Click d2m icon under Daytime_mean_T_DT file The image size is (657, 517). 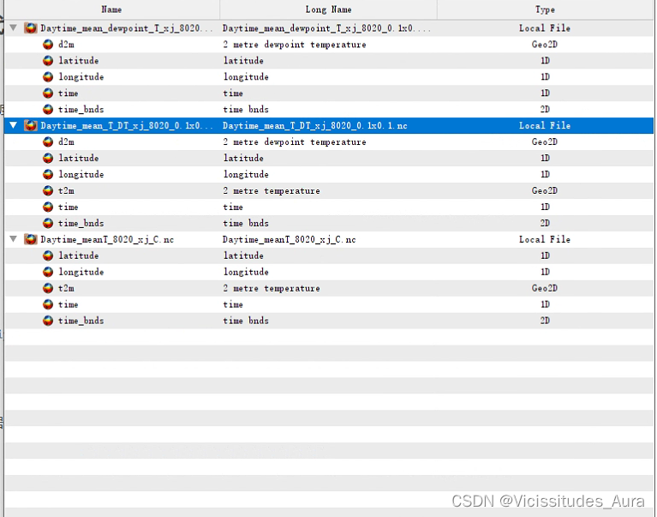pyautogui.click(x=48, y=141)
